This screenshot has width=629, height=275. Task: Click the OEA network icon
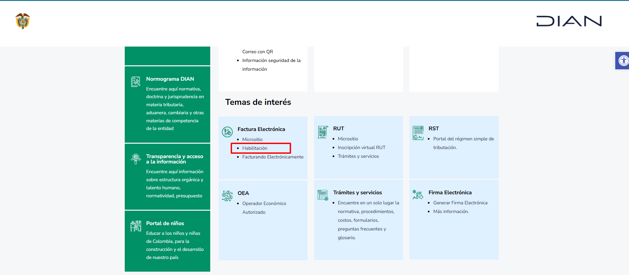pyautogui.click(x=227, y=196)
